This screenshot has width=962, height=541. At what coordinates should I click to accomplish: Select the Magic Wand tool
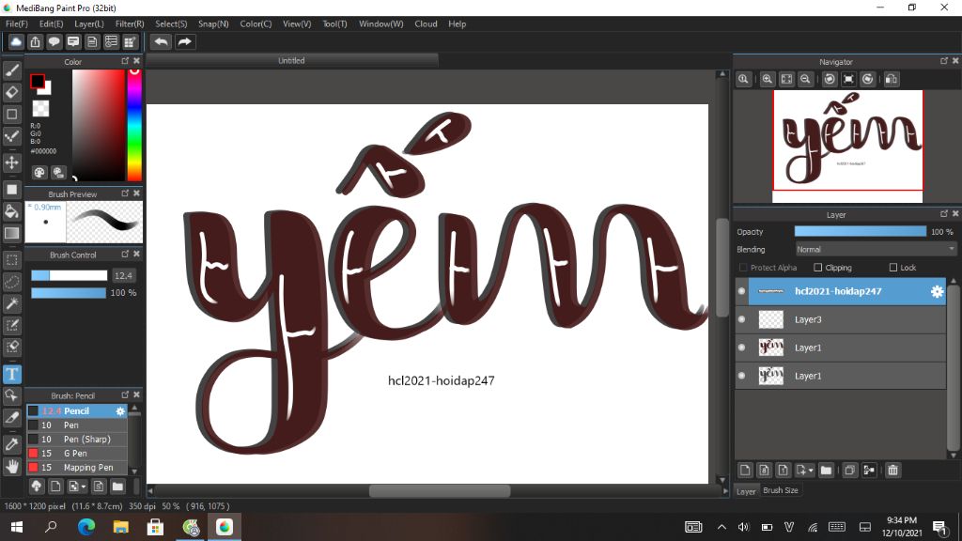[x=11, y=303]
